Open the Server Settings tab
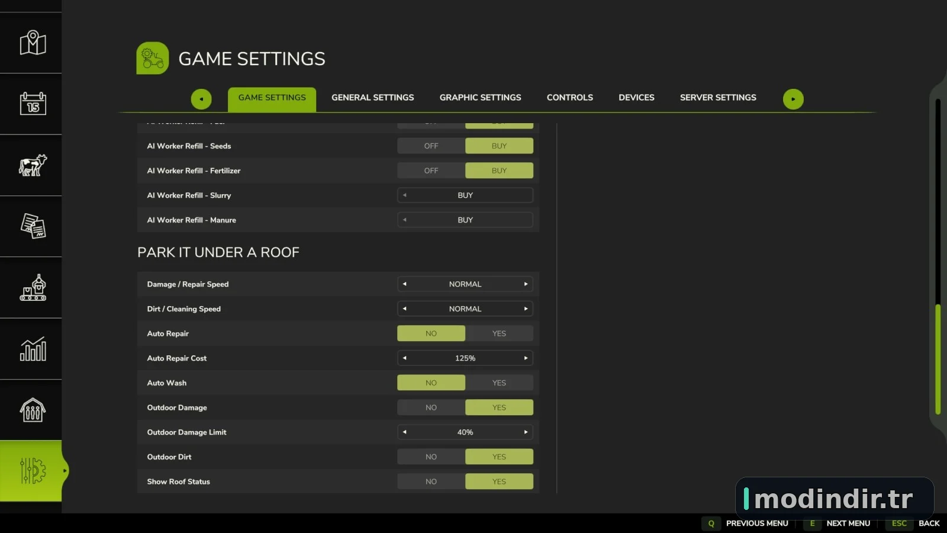The width and height of the screenshot is (947, 533). pyautogui.click(x=718, y=98)
